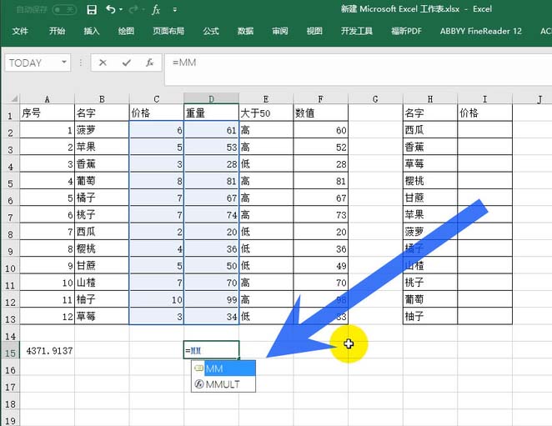The height and width of the screenshot is (426, 552).
Task: Click cell A15 containing 4371.9137
Action: [x=48, y=350]
